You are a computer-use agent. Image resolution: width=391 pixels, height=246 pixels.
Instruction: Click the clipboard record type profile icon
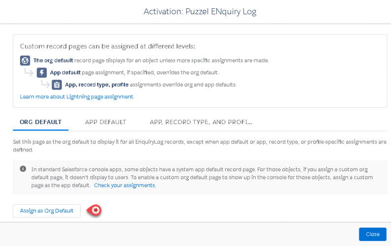coord(57,85)
